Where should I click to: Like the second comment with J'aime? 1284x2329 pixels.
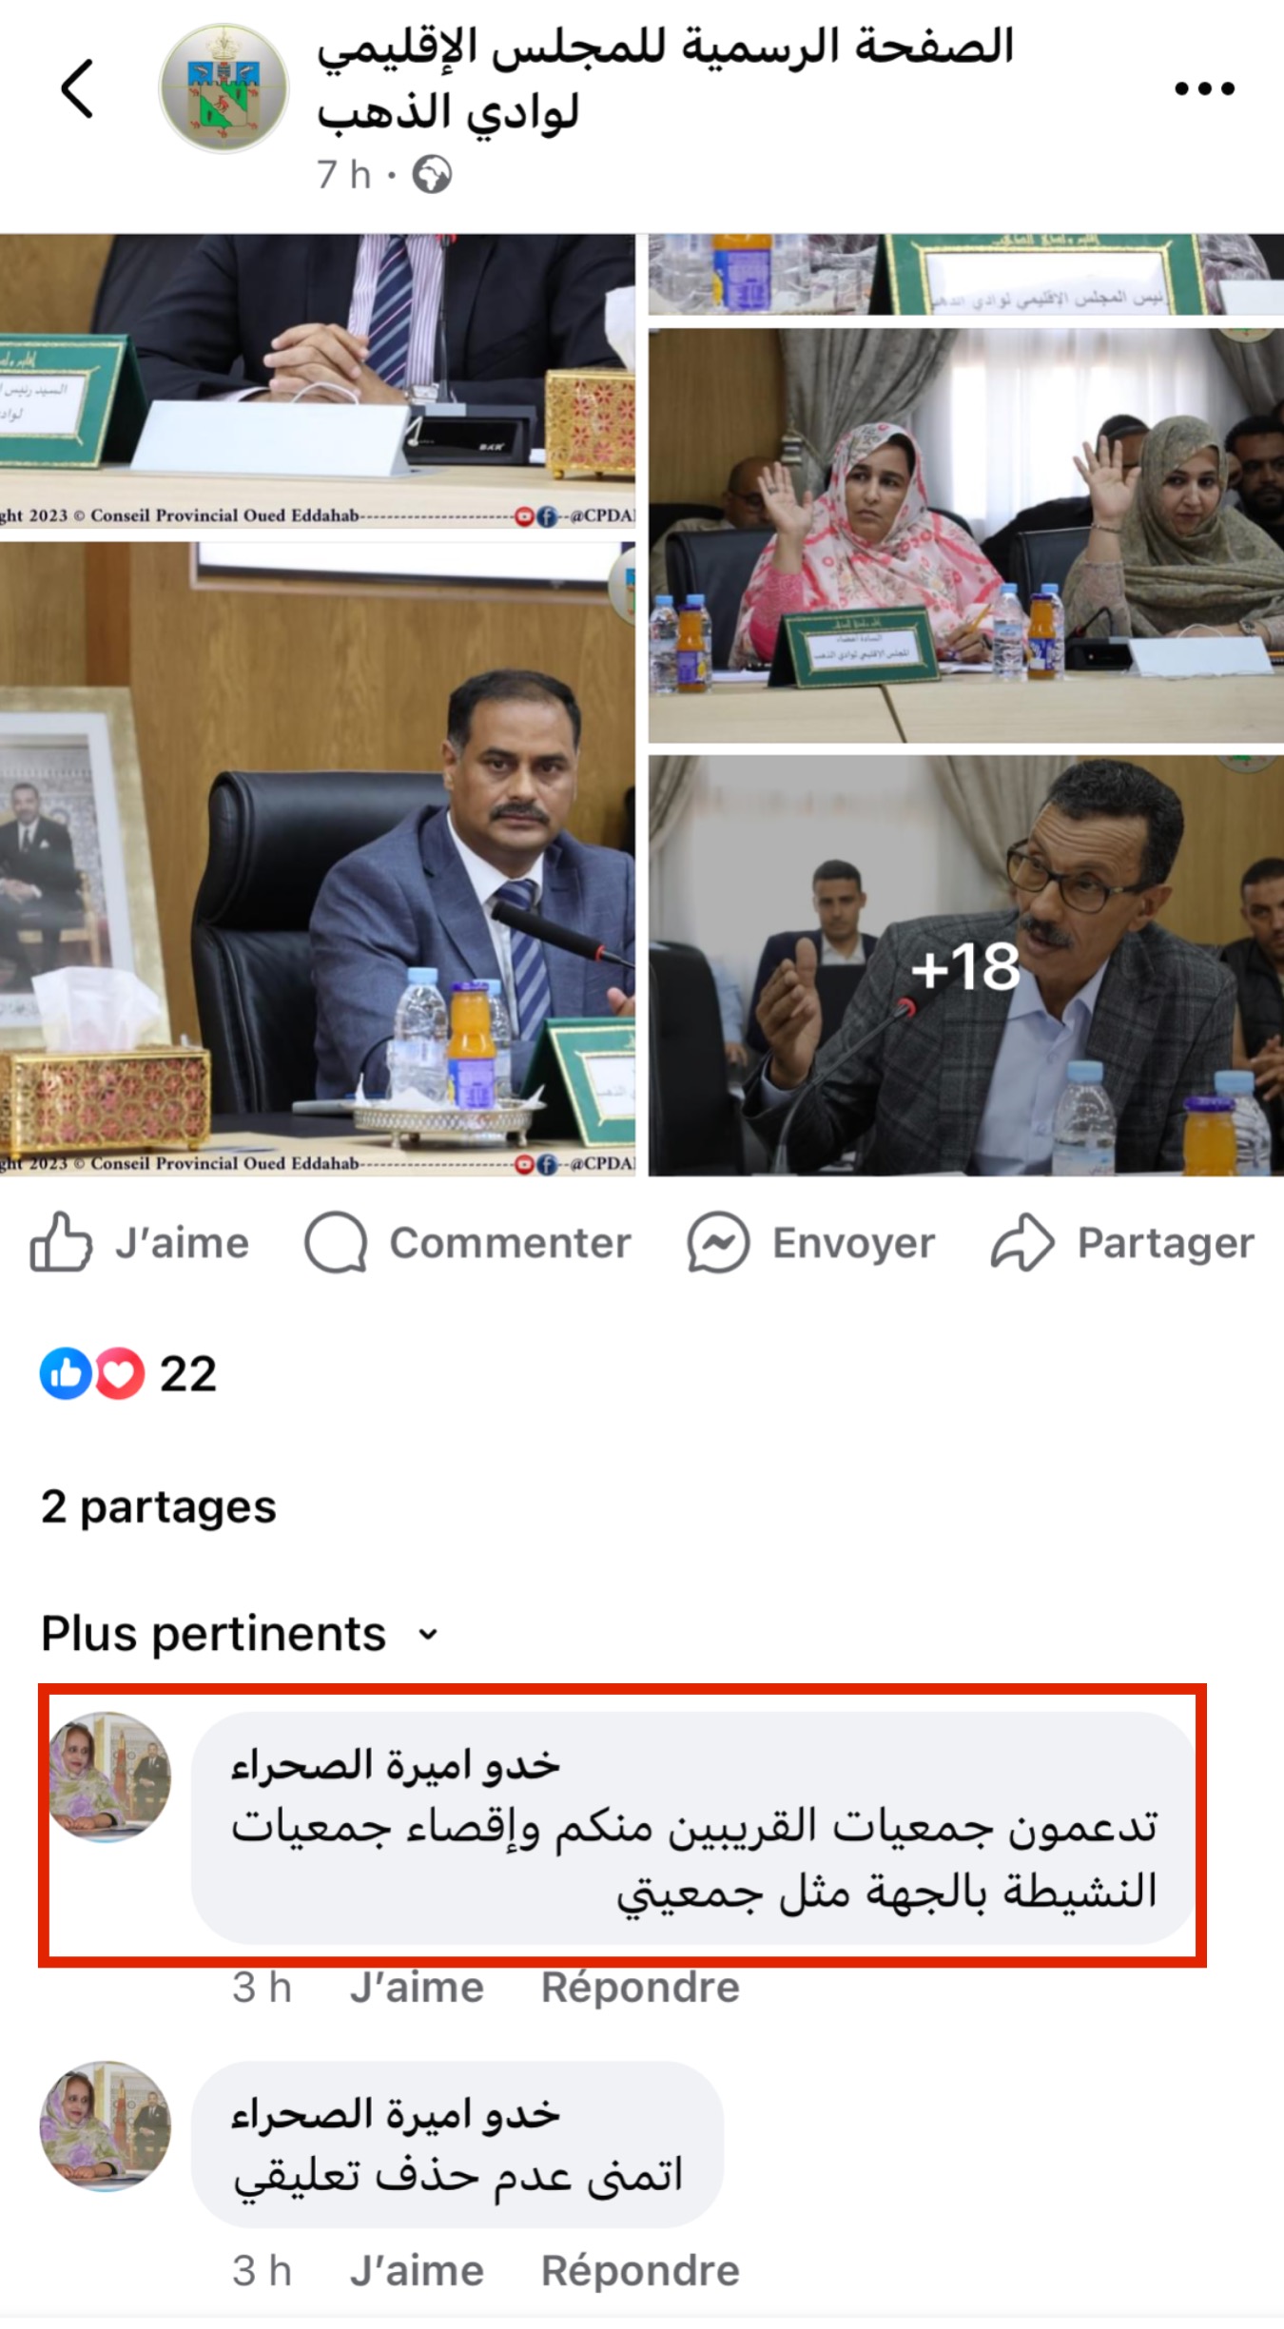(x=417, y=2271)
